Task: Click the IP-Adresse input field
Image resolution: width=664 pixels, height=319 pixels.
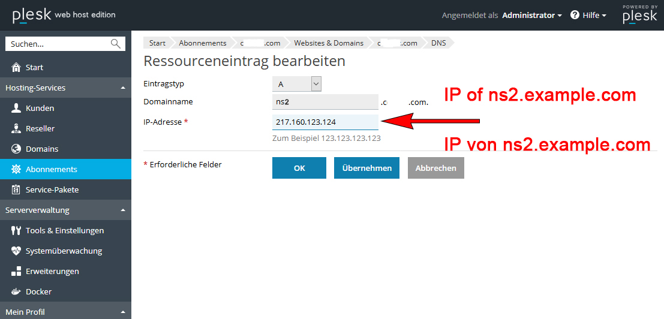Action: tap(325, 122)
